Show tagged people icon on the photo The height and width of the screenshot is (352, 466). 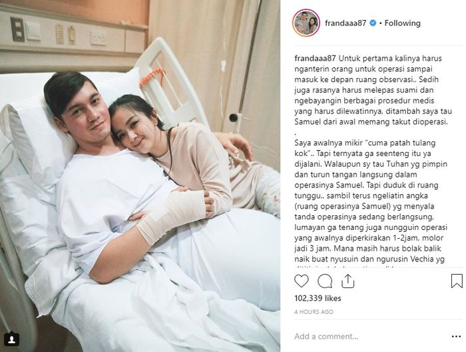click(12, 339)
